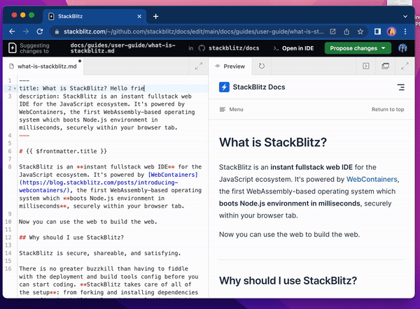Switch to the Preview tab
This screenshot has width=420, height=309.
pos(230,66)
